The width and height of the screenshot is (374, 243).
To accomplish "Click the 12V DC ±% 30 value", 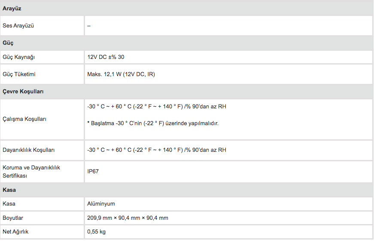I will click(106, 57).
